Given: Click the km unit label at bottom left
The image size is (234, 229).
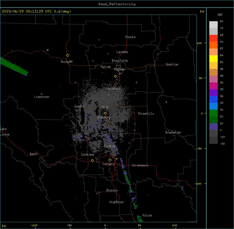Looking at the screenshot, I should pos(4,226).
